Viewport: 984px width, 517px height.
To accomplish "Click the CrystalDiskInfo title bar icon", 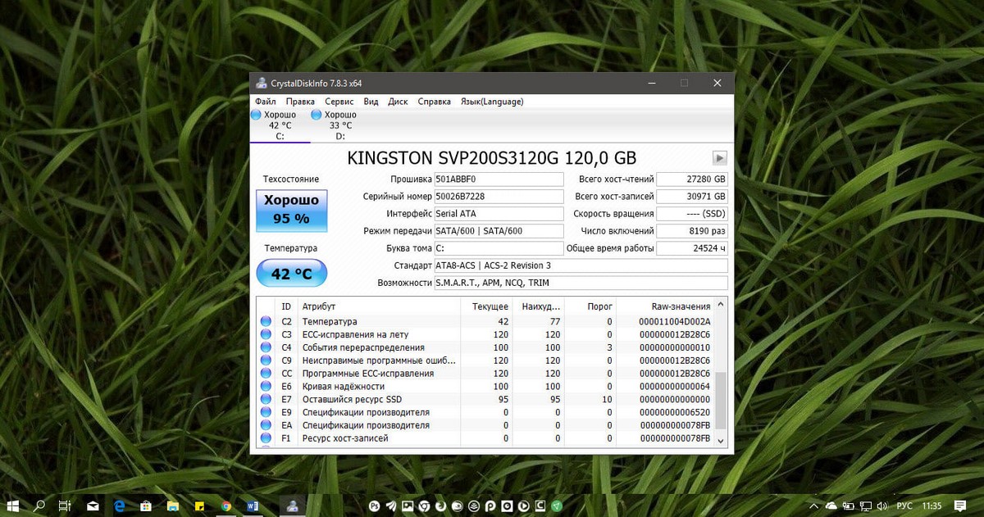I will tap(261, 83).
